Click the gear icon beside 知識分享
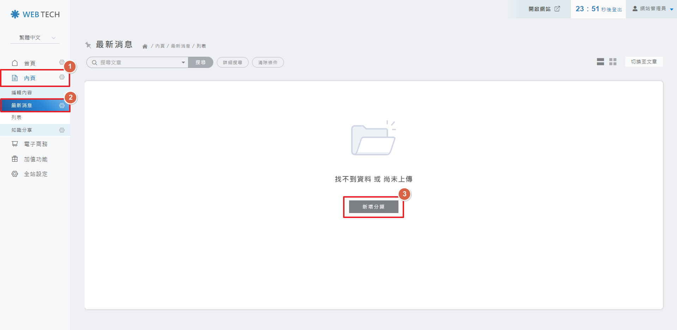The height and width of the screenshot is (330, 677). click(62, 130)
